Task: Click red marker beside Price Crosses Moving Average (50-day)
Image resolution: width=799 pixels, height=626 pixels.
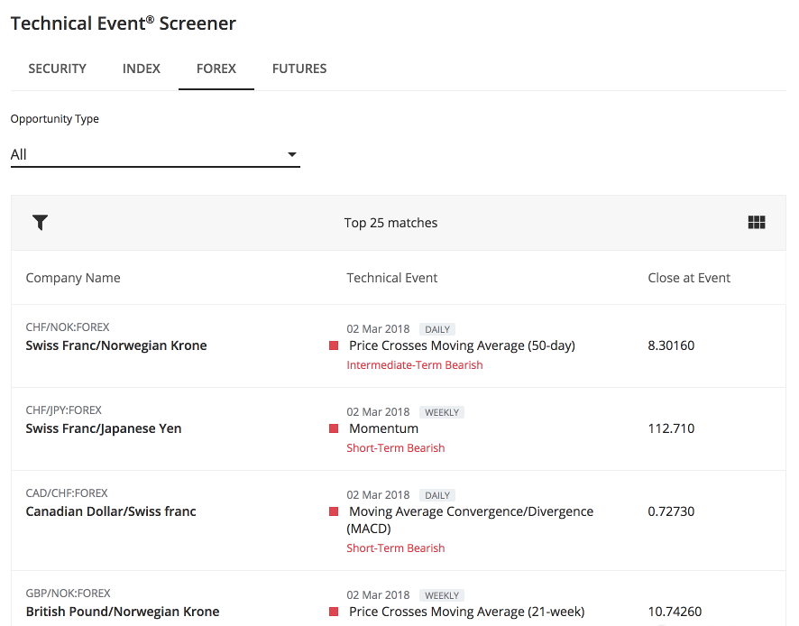Action: tap(334, 345)
